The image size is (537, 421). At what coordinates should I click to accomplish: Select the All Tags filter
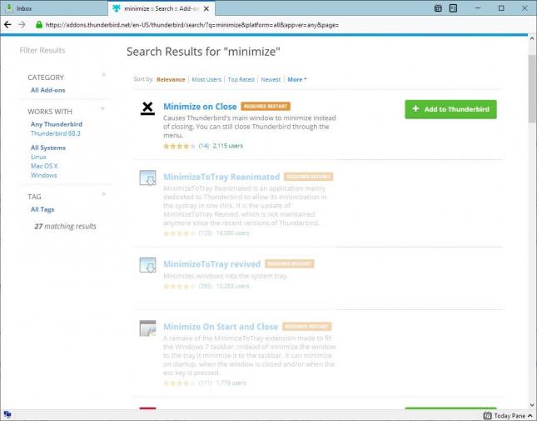tap(42, 209)
